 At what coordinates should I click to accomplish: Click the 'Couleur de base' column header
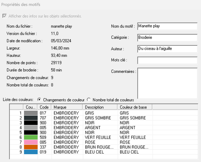(x=135, y=107)
